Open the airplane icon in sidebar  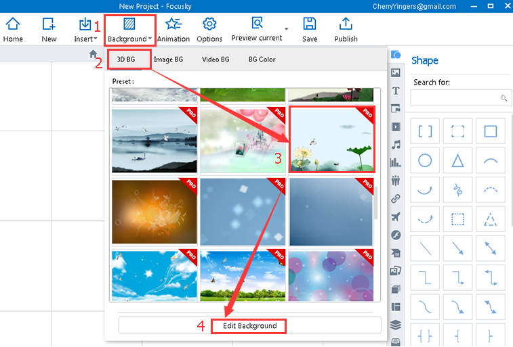click(396, 216)
